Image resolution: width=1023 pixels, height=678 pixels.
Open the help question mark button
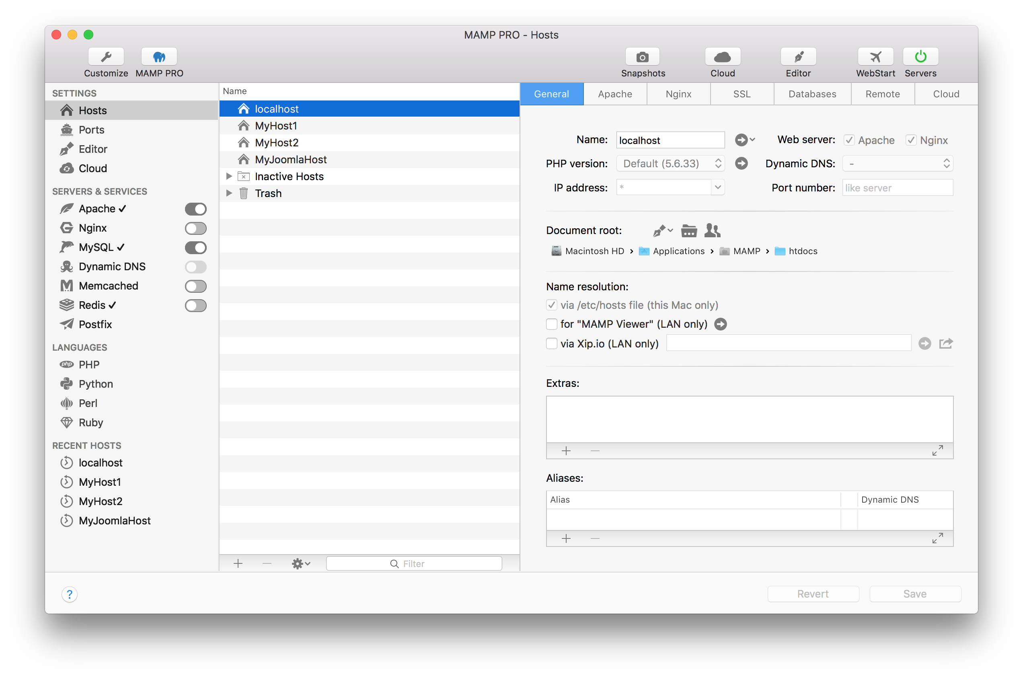[x=69, y=594]
